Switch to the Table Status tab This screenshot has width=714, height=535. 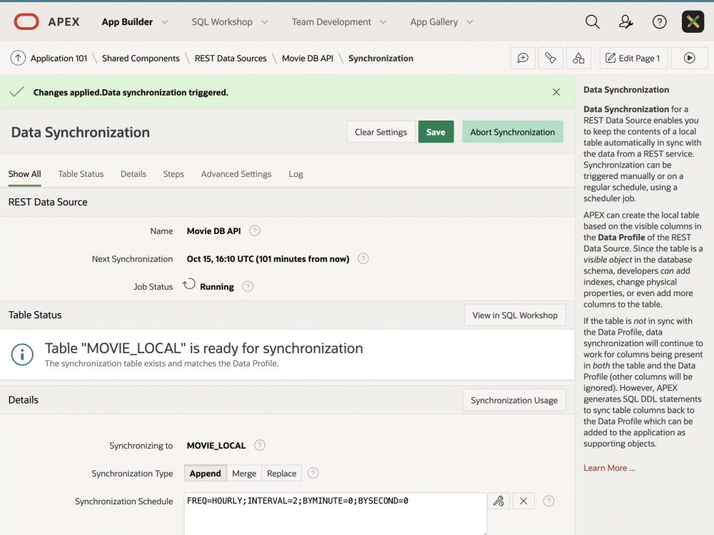coord(81,174)
